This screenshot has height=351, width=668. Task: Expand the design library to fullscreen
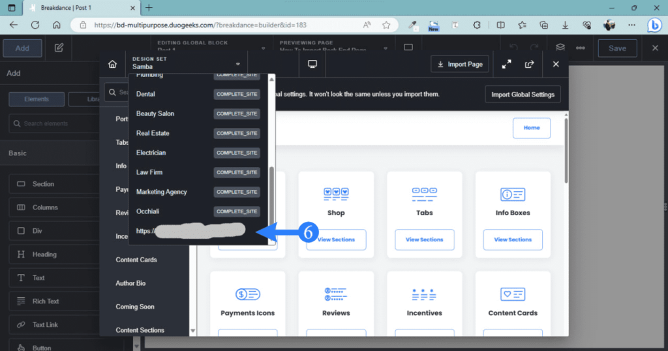tap(506, 65)
